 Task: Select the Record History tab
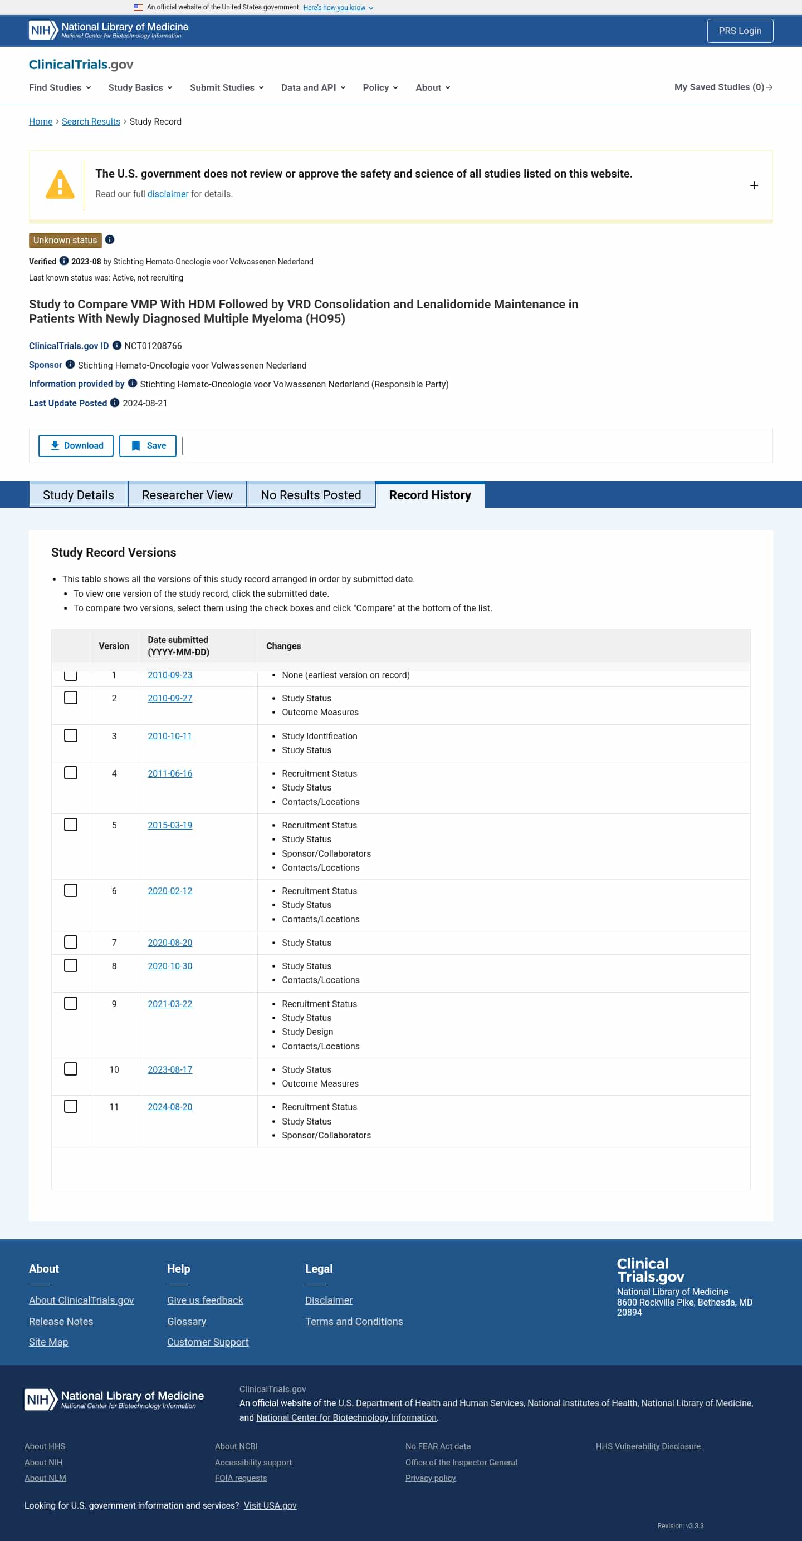(x=430, y=495)
